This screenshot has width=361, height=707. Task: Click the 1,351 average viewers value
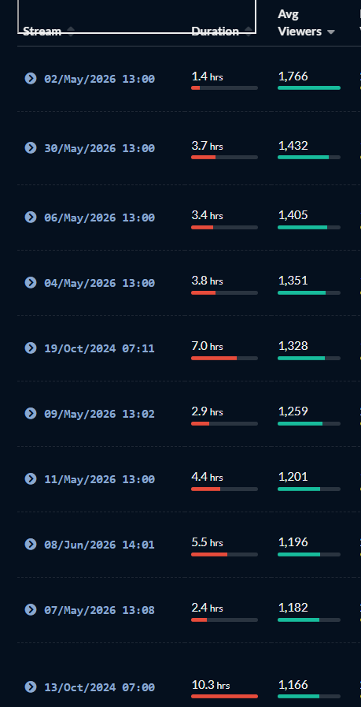pyautogui.click(x=293, y=281)
